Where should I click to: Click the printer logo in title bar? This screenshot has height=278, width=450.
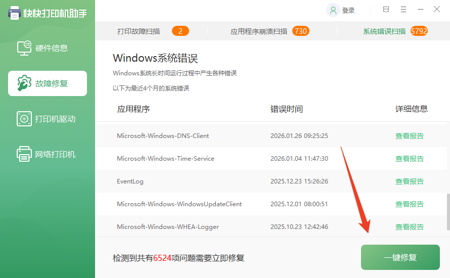pyautogui.click(x=14, y=13)
